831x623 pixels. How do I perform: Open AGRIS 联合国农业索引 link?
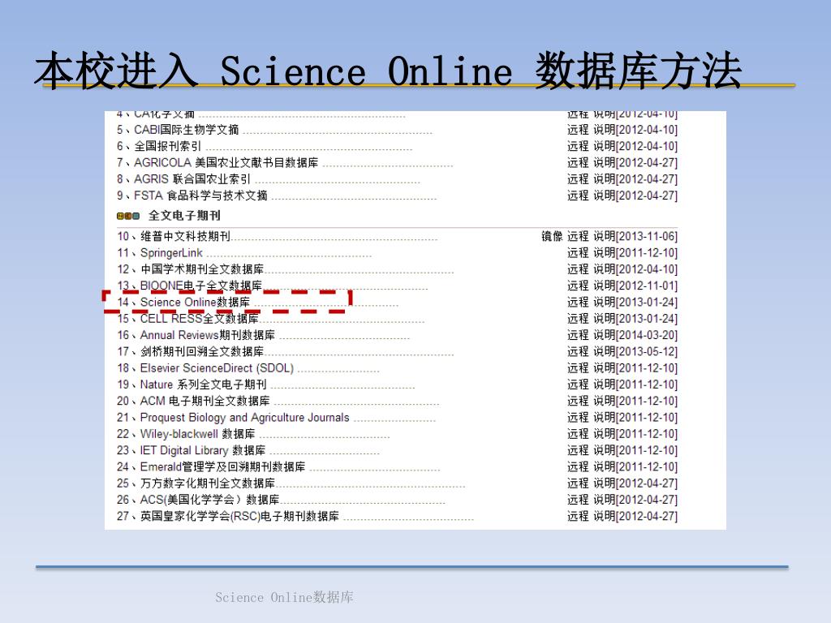tap(192, 179)
